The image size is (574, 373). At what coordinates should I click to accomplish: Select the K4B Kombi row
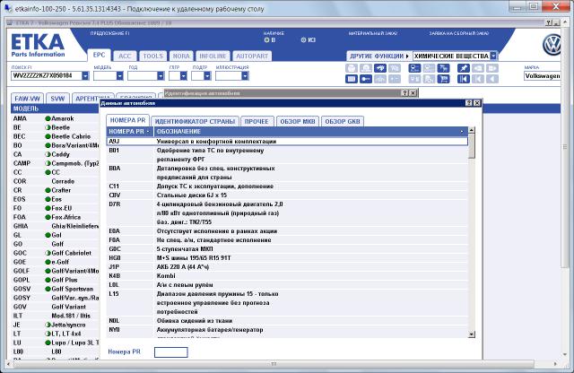287,276
